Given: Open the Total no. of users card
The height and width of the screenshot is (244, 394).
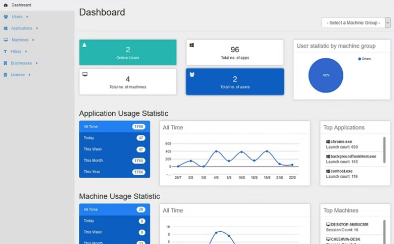Looking at the screenshot, I should [235, 81].
